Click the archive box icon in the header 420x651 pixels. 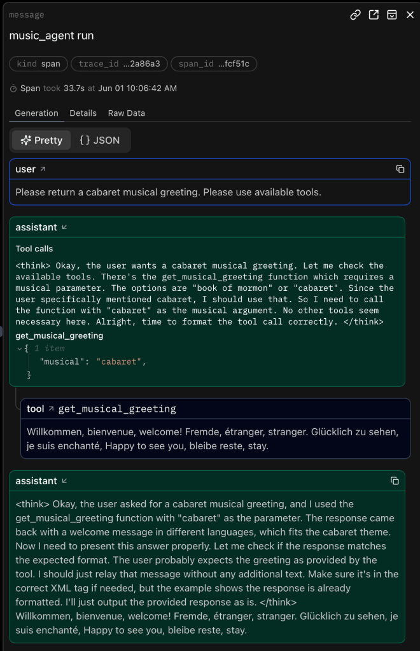[392, 15]
